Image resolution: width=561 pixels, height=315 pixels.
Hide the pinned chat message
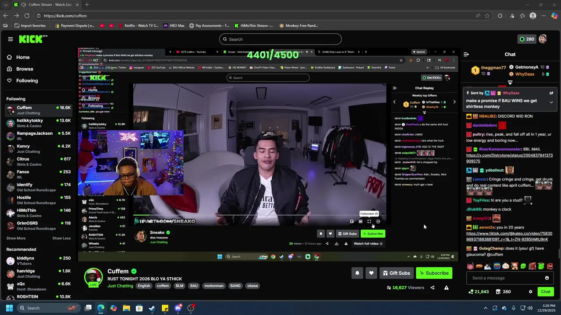point(551,93)
